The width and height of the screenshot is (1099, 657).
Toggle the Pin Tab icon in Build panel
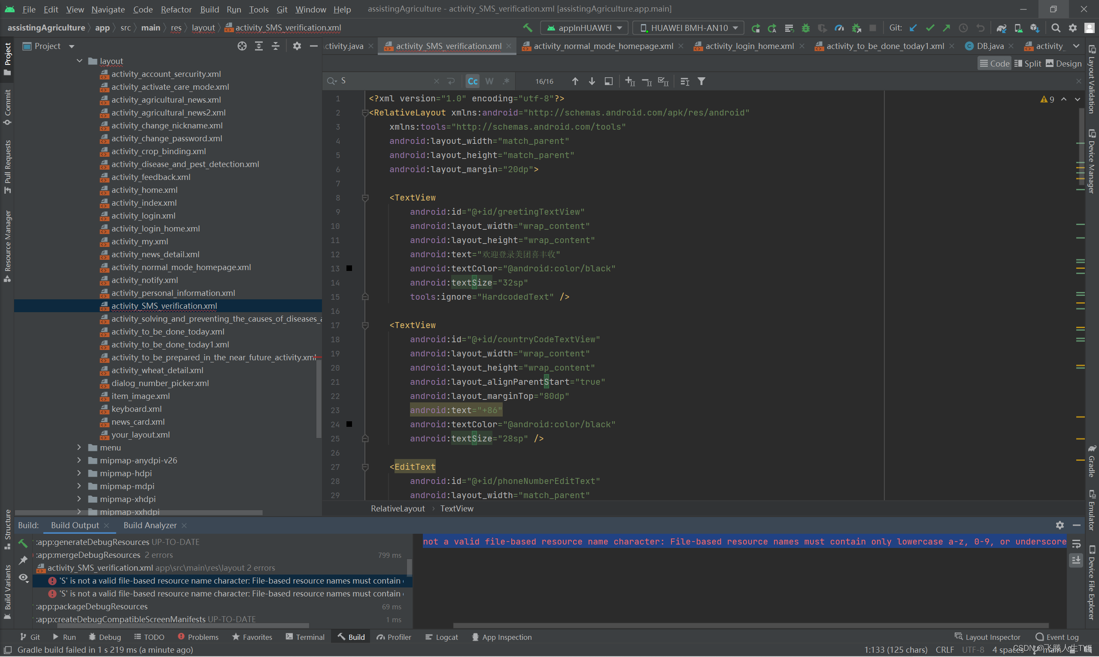[x=23, y=560]
